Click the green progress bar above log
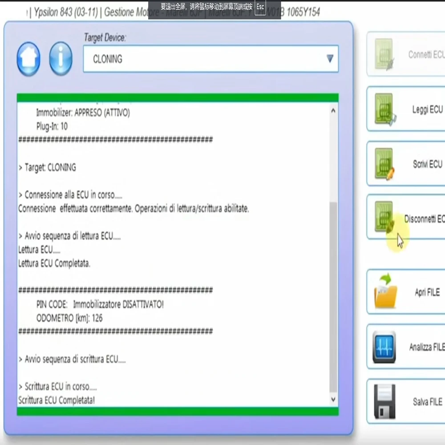This screenshot has height=445, width=445. click(178, 97)
